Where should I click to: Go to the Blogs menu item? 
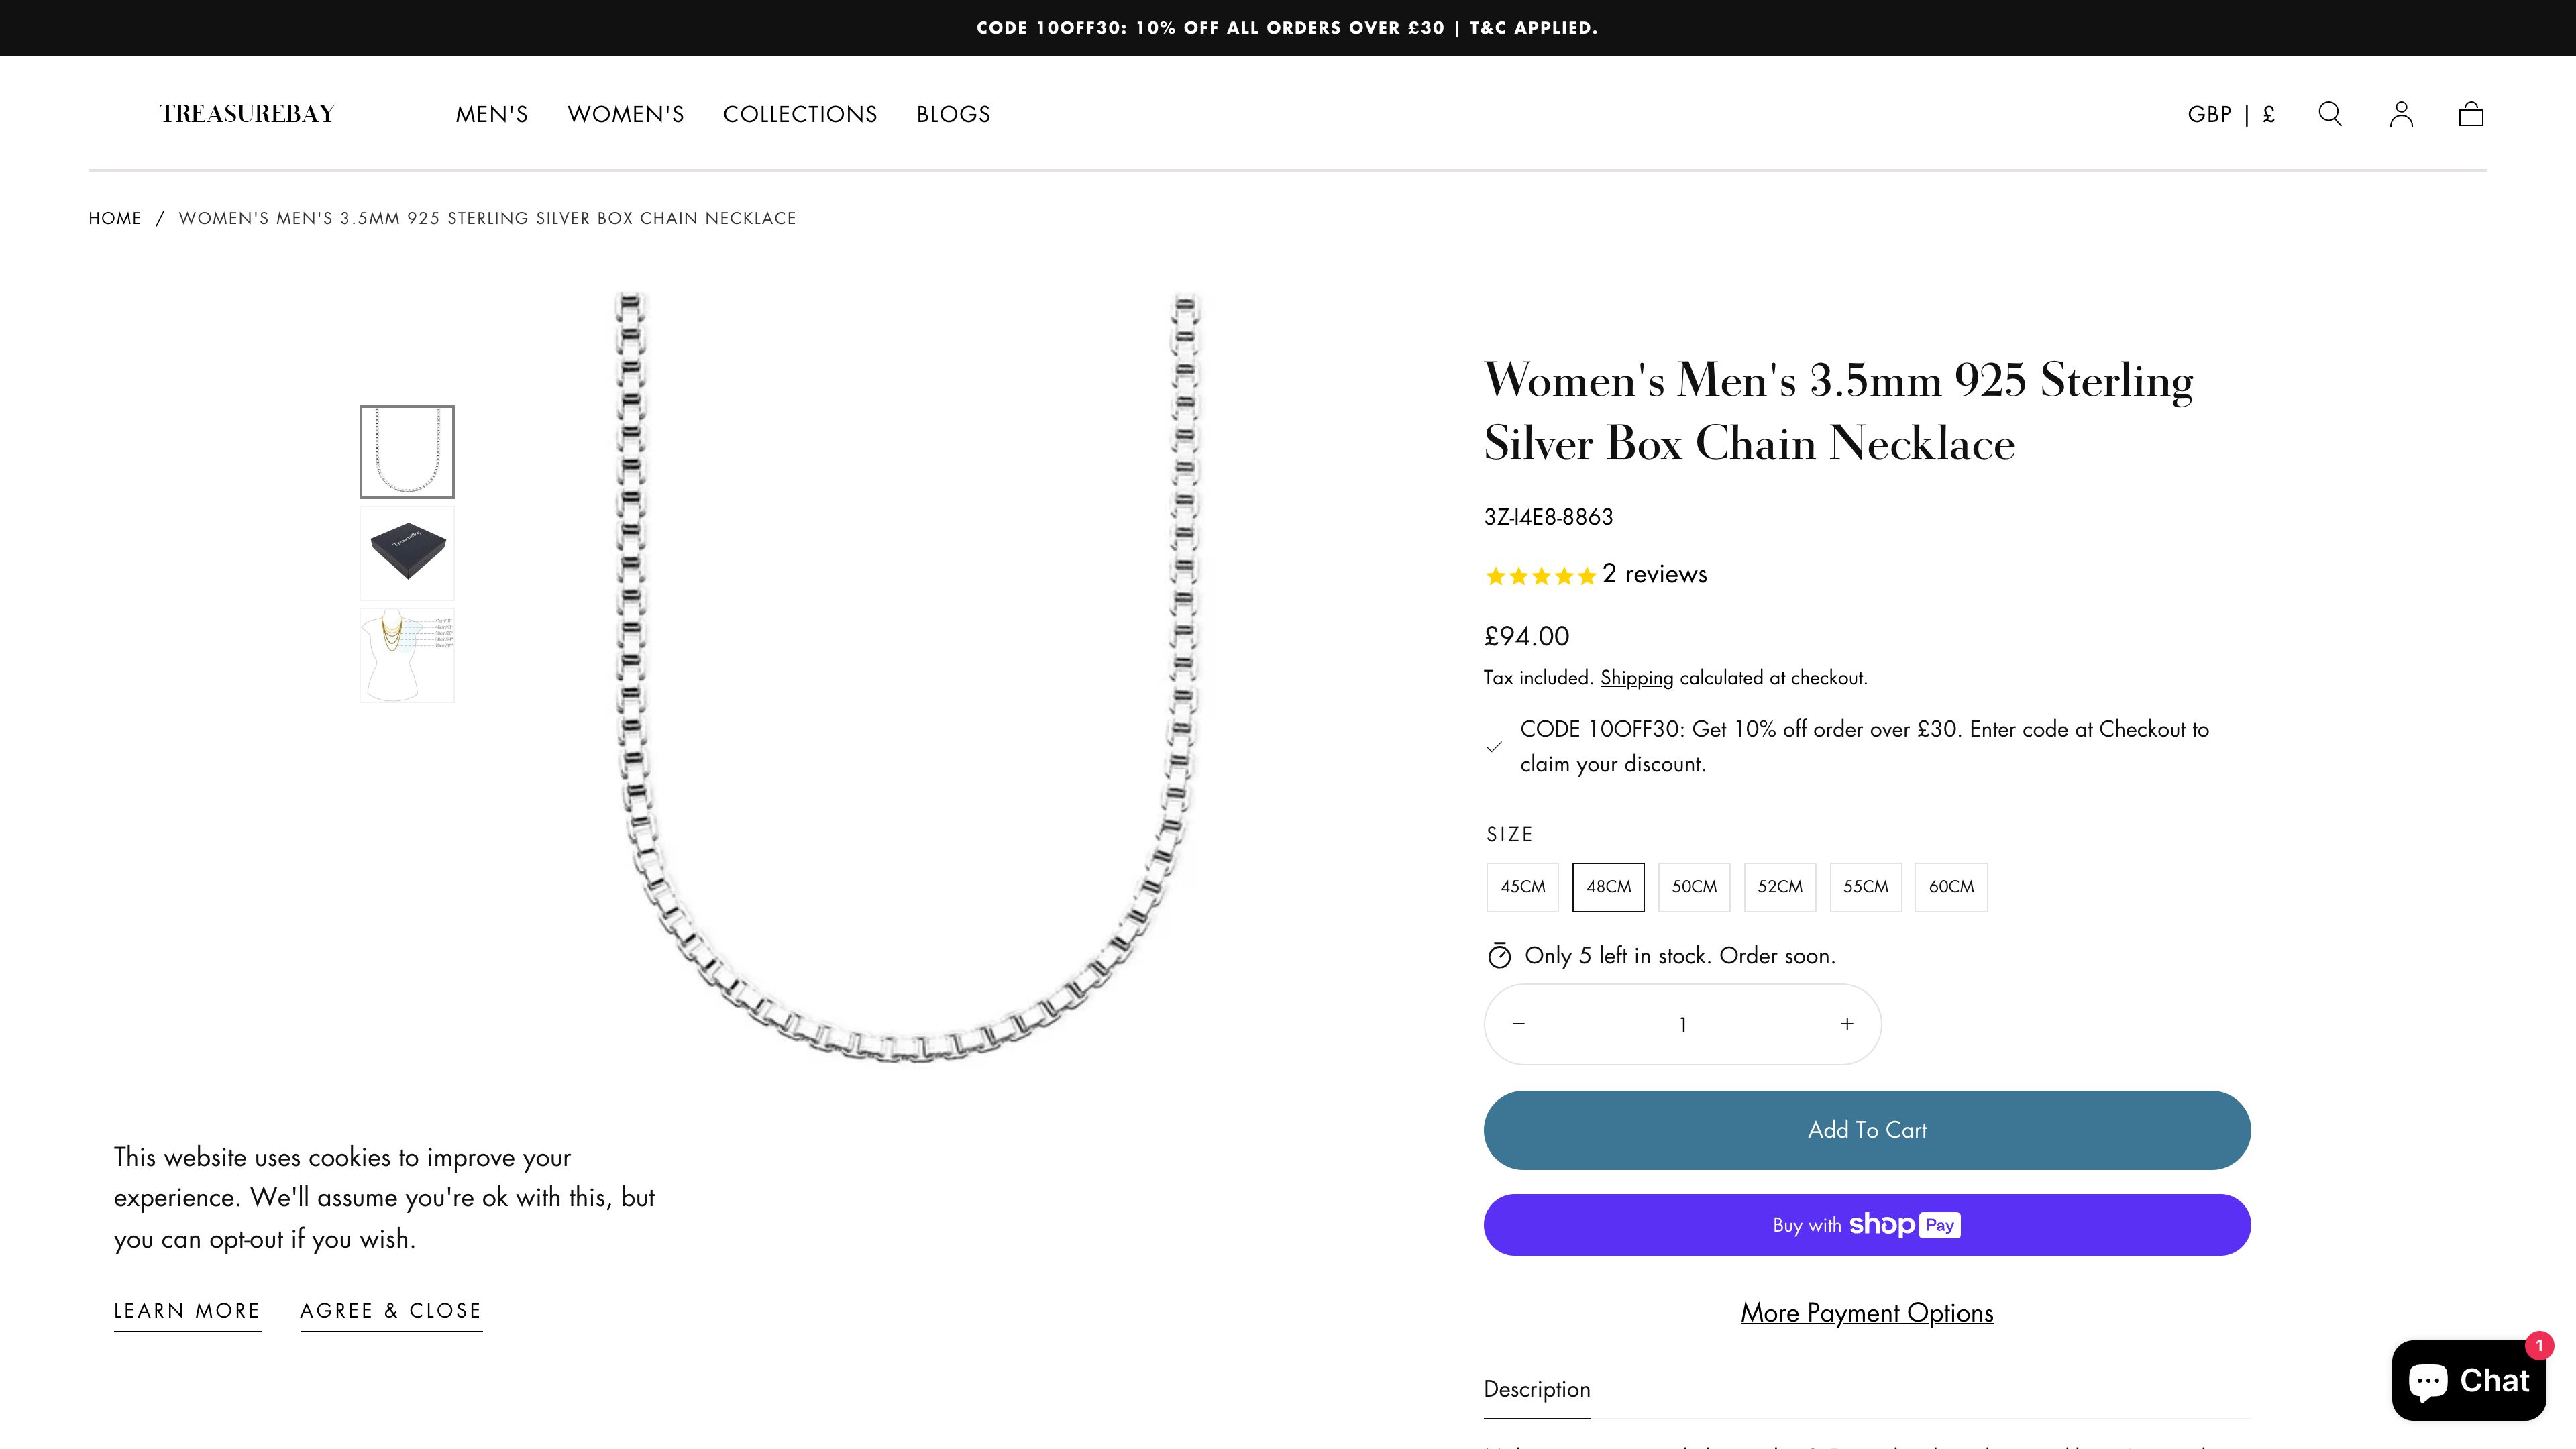(953, 114)
